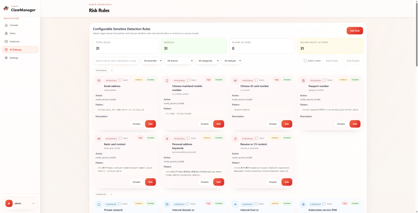This screenshot has height=213, width=418.
Task: Expand the All categories dropdown
Action: click(x=207, y=61)
